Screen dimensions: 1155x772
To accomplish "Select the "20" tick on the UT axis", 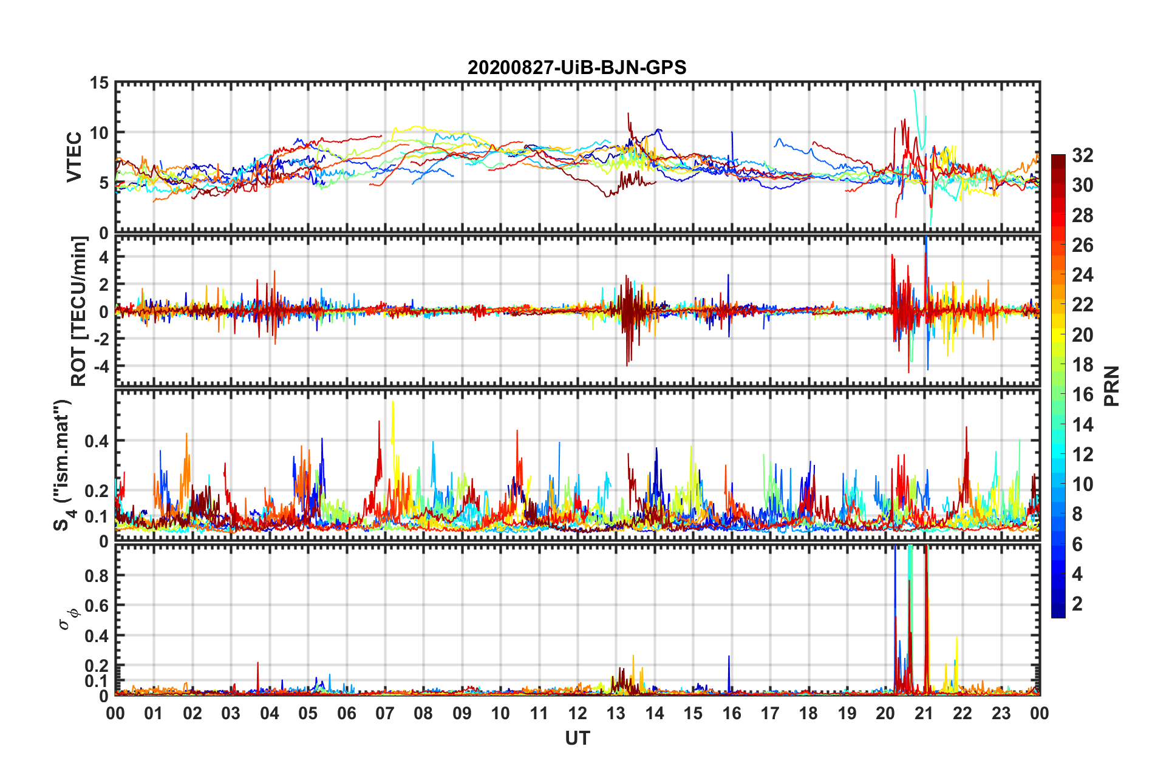I will tap(885, 713).
